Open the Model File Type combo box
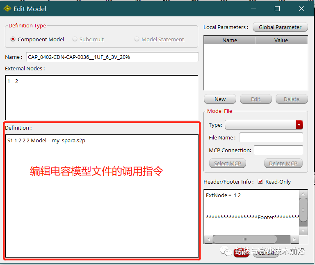315x265 pixels. (x=264, y=125)
